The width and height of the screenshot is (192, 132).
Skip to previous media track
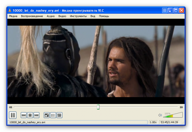coord(24,115)
